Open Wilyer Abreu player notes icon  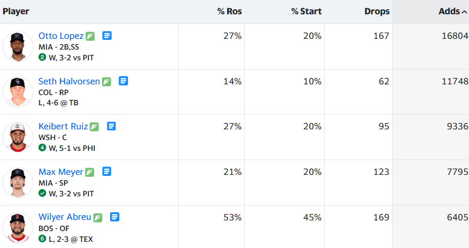coord(115,217)
